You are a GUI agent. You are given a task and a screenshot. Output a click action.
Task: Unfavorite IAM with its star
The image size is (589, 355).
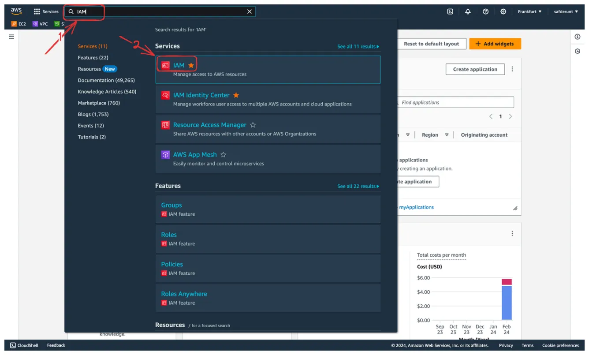[x=191, y=65]
